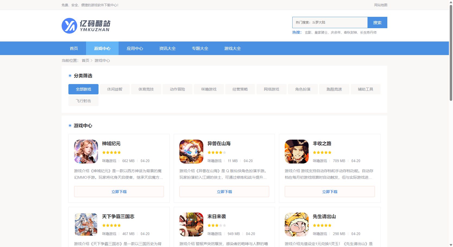The width and height of the screenshot is (453, 247).
Task: Open the 异兽在山海 title link
Action: point(219,143)
